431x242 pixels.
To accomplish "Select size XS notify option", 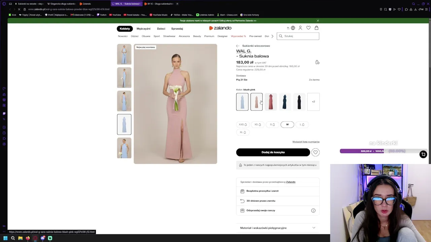I will pos(258,124).
